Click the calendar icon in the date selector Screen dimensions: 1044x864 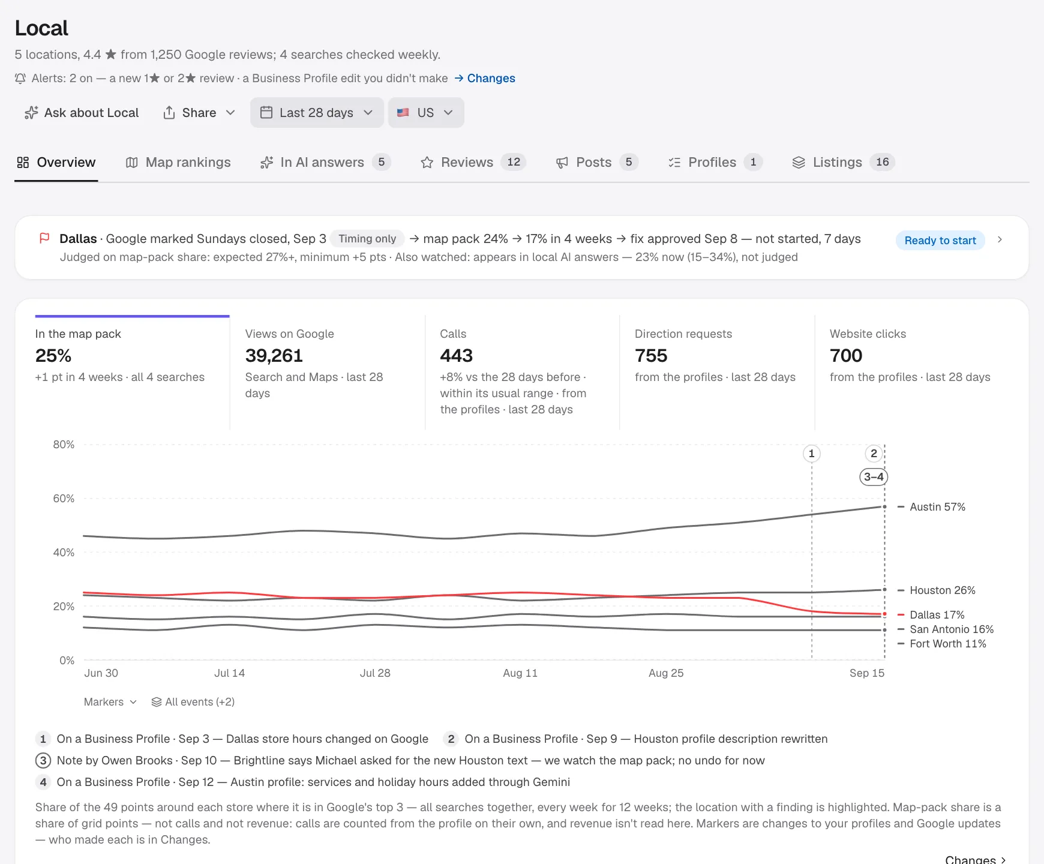tap(266, 113)
